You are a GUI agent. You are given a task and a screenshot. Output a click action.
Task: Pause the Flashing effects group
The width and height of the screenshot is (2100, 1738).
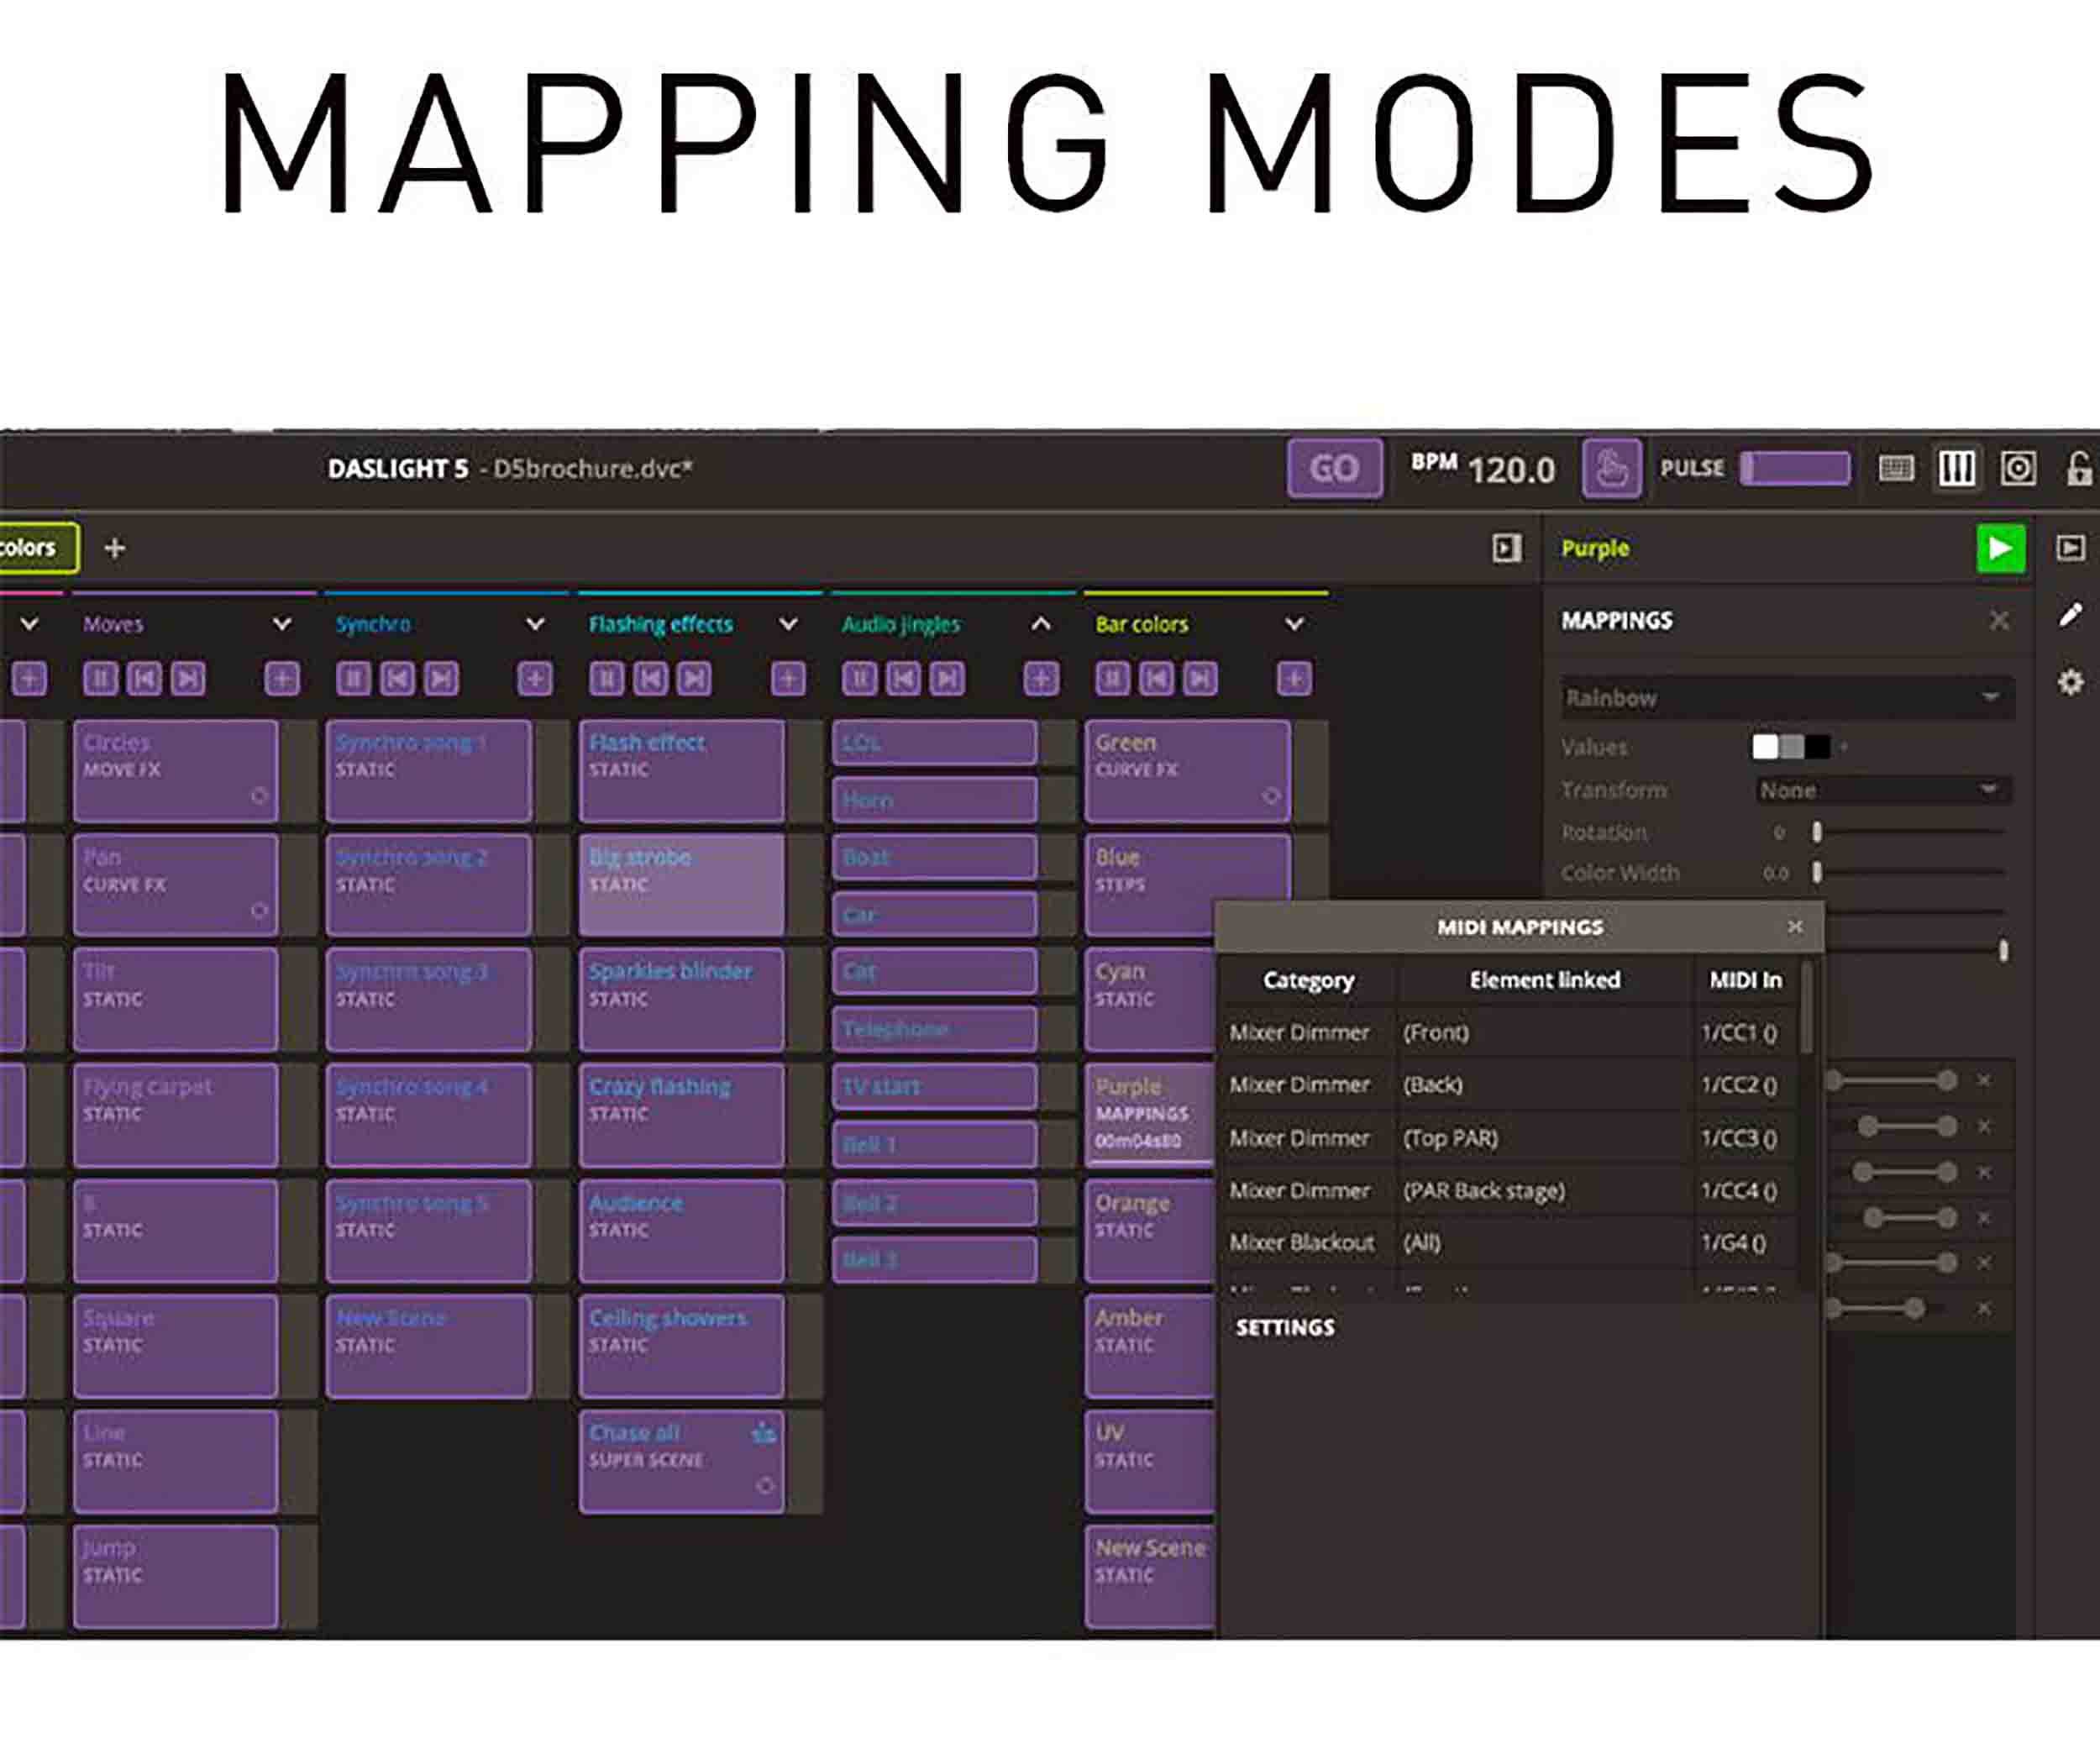point(606,679)
